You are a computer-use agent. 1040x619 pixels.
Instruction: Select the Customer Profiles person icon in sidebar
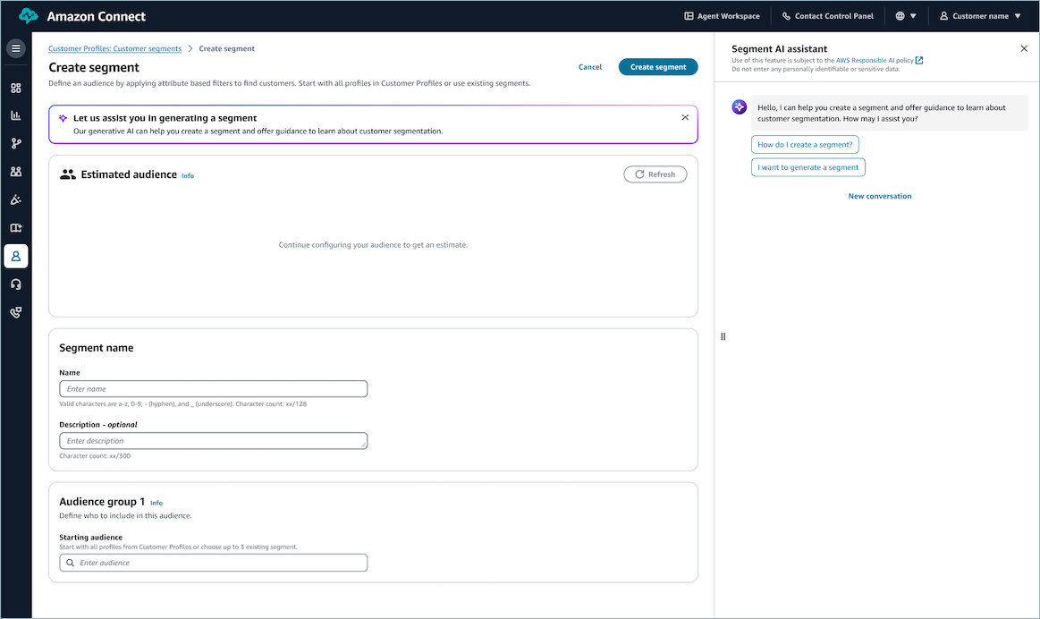[15, 256]
